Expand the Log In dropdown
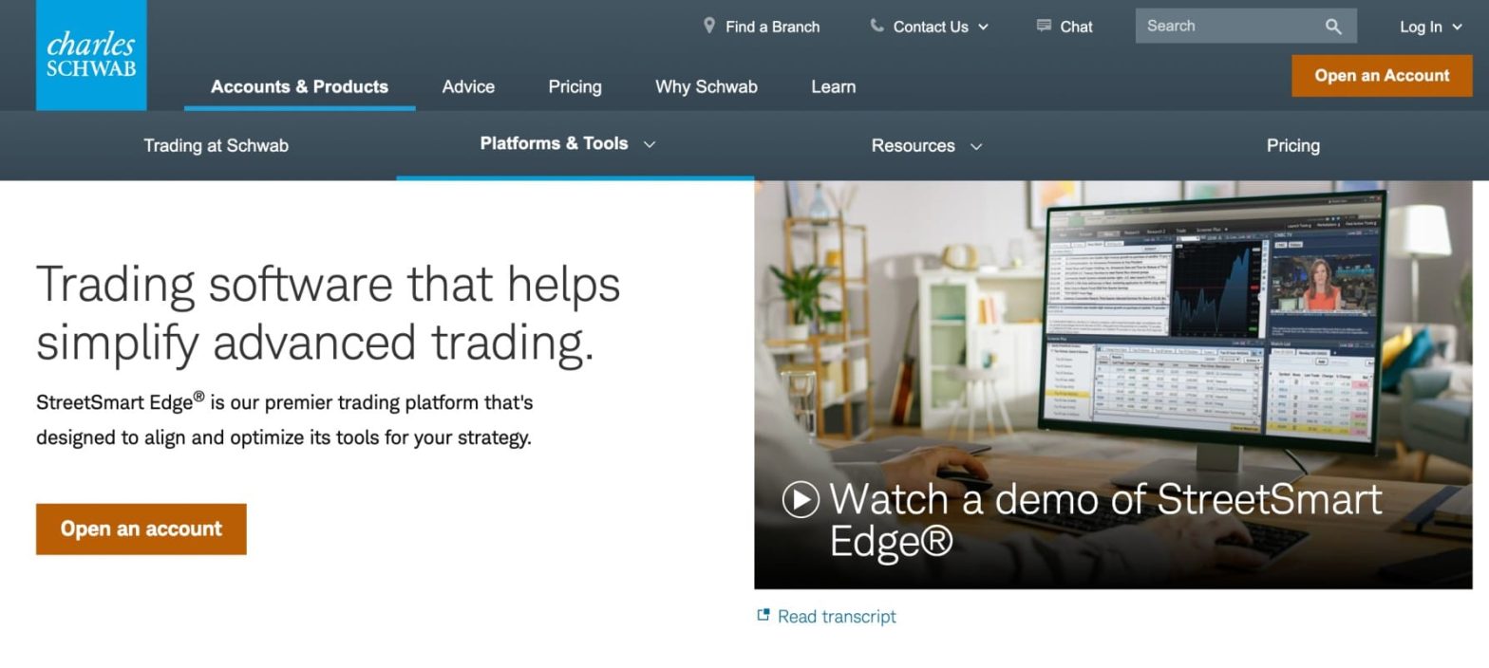The width and height of the screenshot is (1489, 668). pyautogui.click(x=1430, y=27)
